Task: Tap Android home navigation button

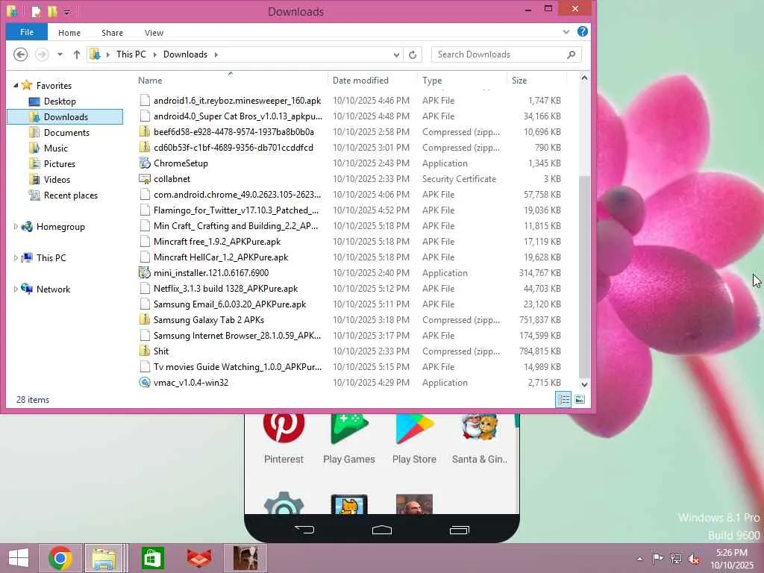Action: click(x=381, y=530)
